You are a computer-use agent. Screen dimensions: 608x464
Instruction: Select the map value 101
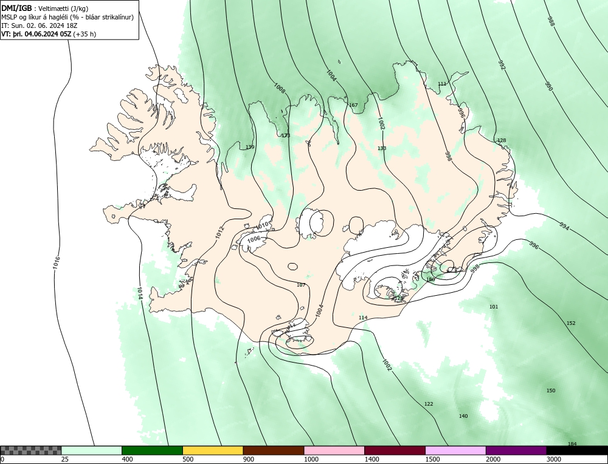[494, 307]
